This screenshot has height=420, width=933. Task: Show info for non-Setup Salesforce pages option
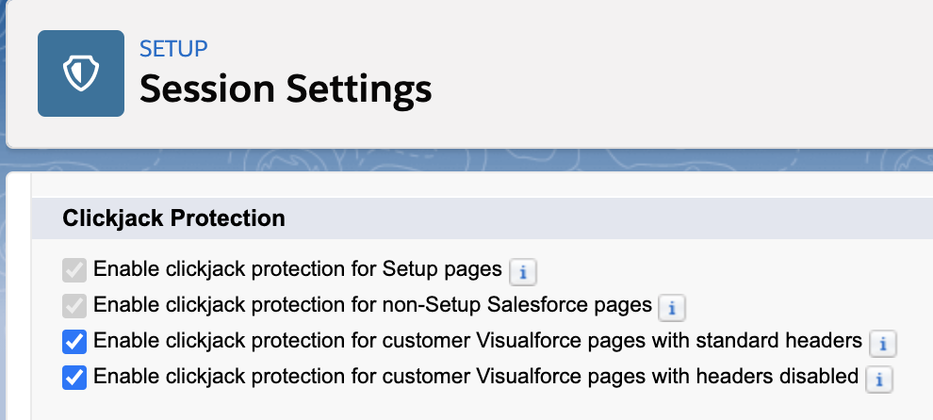671,307
